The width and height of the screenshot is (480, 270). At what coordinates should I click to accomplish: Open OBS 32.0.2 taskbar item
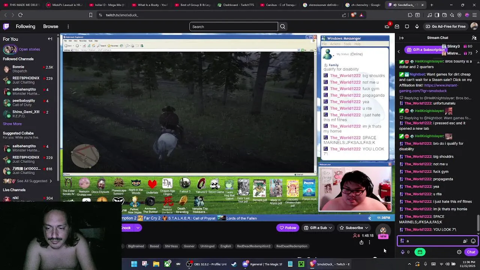click(x=207, y=264)
